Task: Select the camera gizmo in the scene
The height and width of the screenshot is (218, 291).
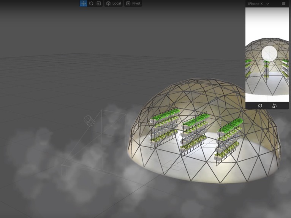Action: click(x=89, y=121)
